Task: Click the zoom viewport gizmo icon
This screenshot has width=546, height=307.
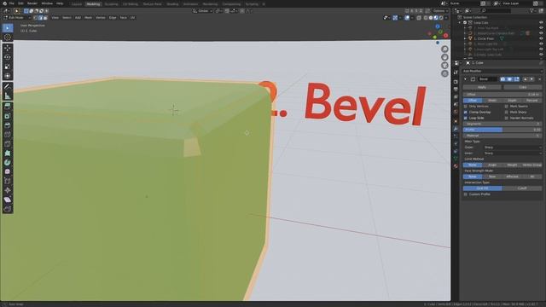Action: coord(444,49)
